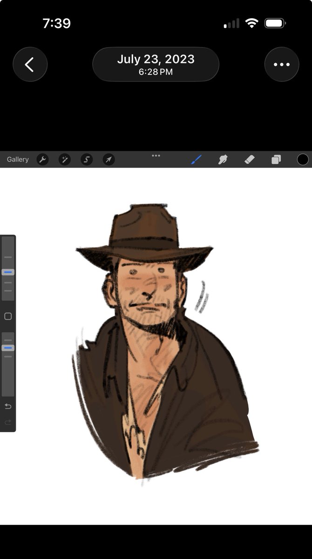312x559 pixels.
Task: Open the three-dot more options button
Action: tap(282, 64)
